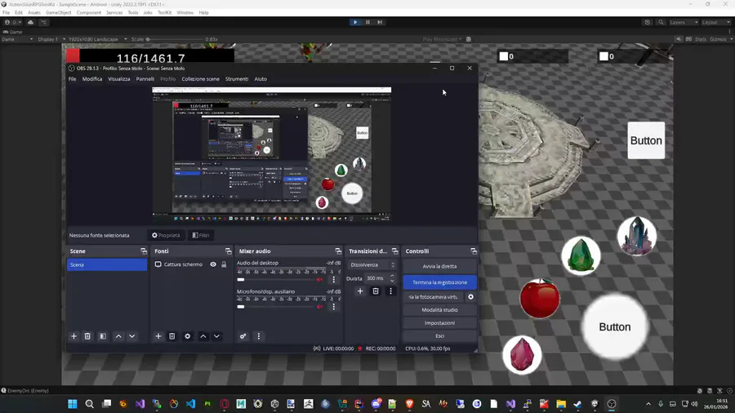Toggle Unity Play mode button
735x413 pixels.
(x=355, y=22)
